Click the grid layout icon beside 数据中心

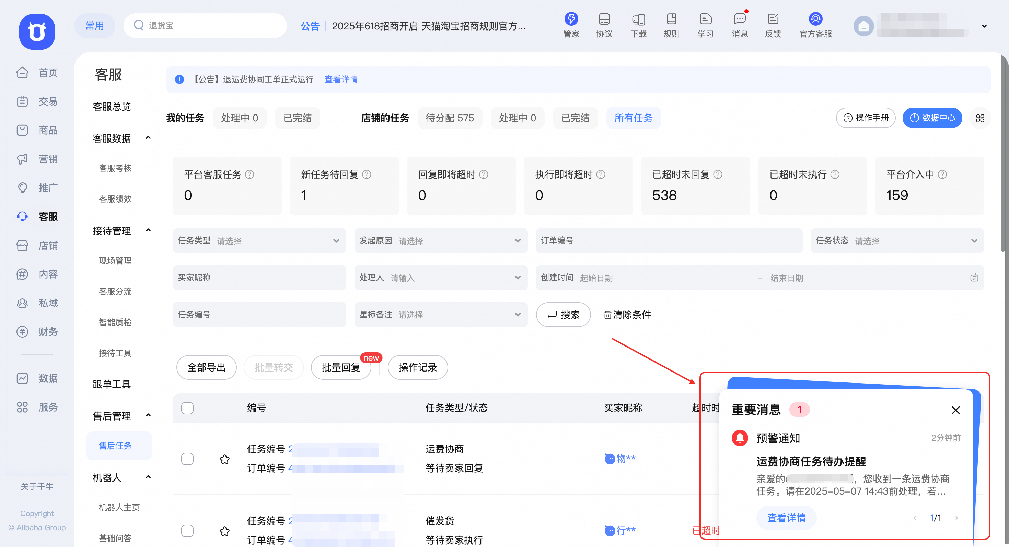[979, 118]
